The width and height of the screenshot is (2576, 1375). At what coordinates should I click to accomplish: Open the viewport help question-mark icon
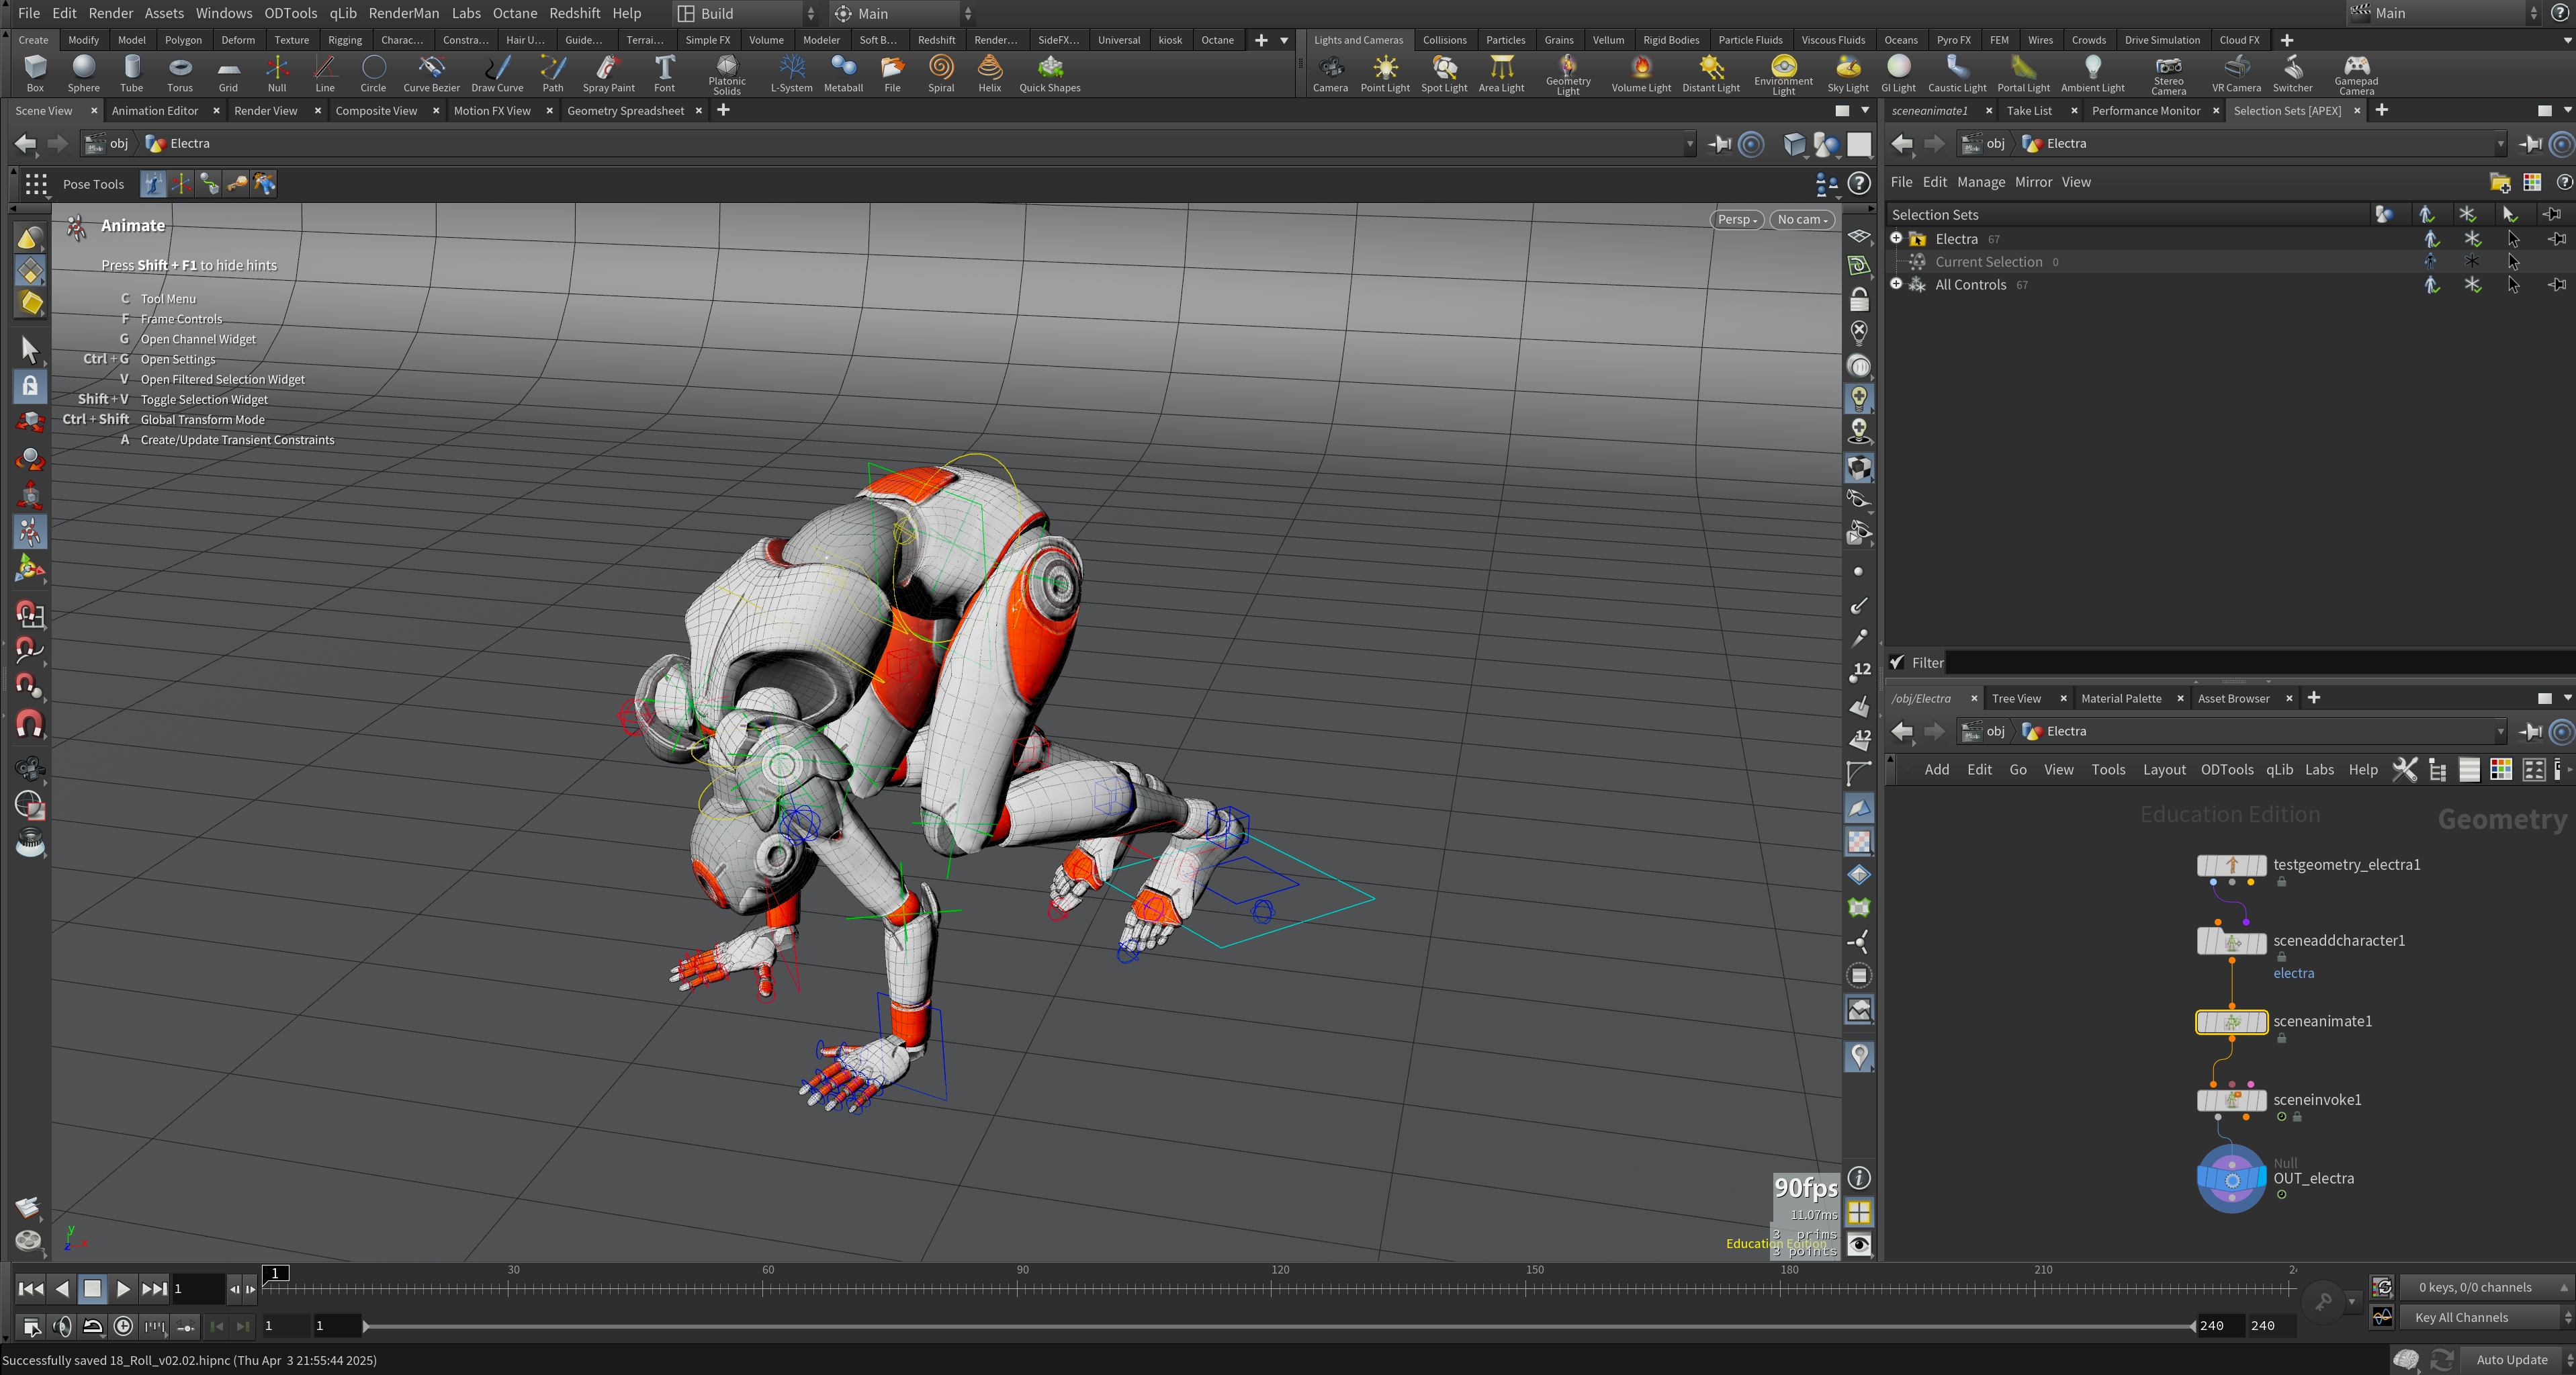[1859, 183]
